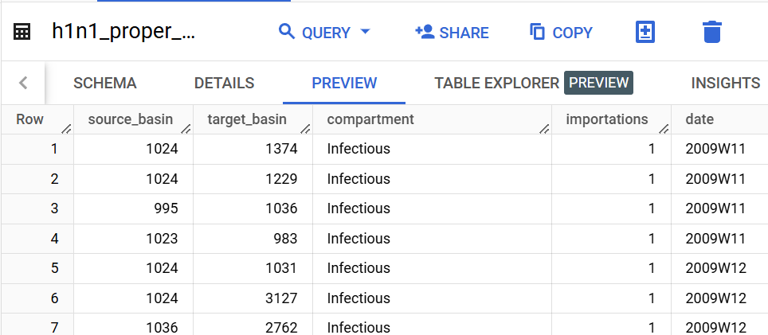Screen dimensions: 768x335
Task: Open the Table Explorer tab
Action: [x=496, y=83]
